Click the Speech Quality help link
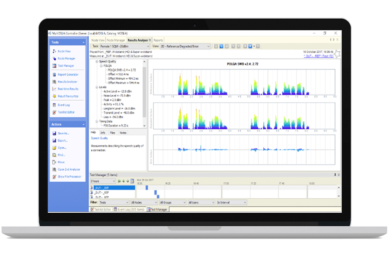The image size is (389, 259). coord(99,138)
